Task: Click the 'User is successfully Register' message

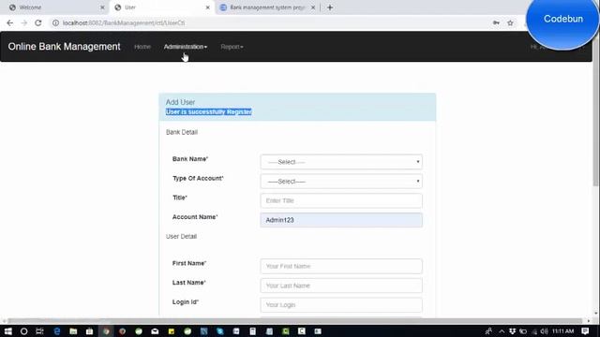Action: coord(209,112)
